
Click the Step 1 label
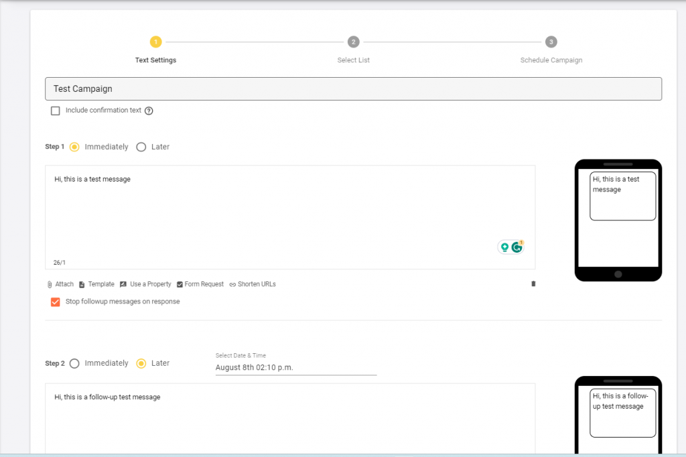pos(55,147)
